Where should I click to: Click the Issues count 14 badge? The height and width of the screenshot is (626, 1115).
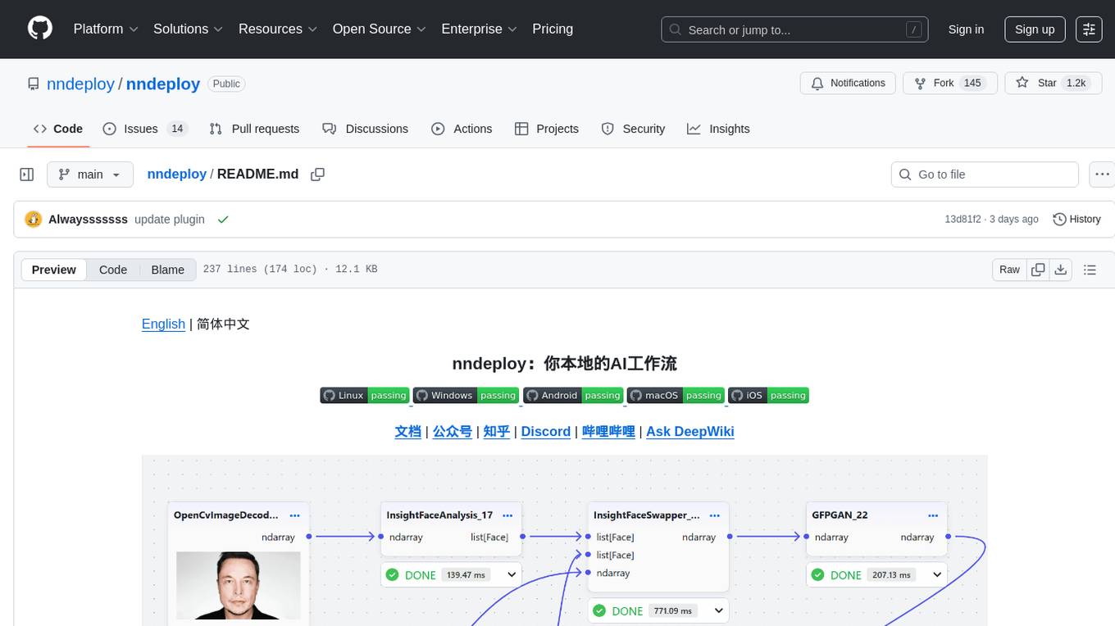tap(176, 129)
